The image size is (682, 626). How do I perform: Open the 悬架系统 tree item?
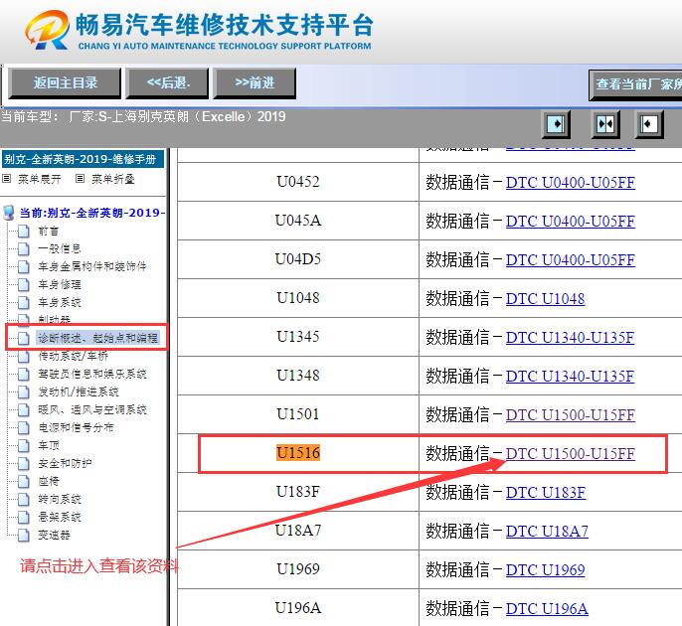60,518
